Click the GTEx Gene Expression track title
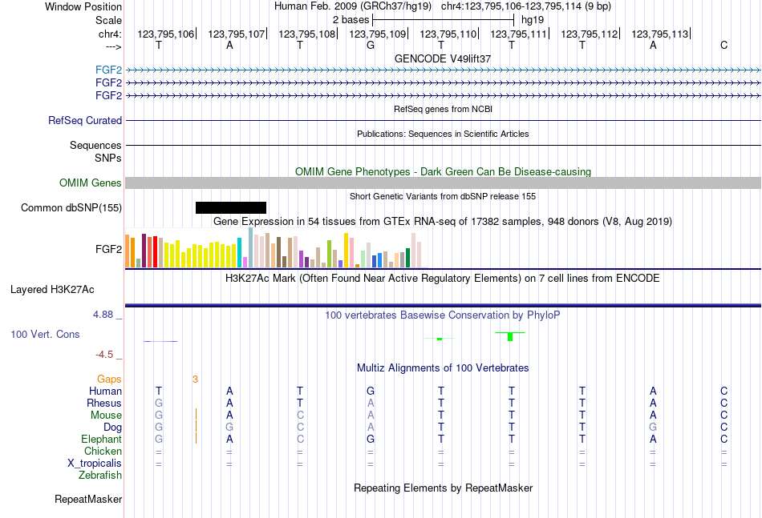The image size is (762, 518). (443, 222)
